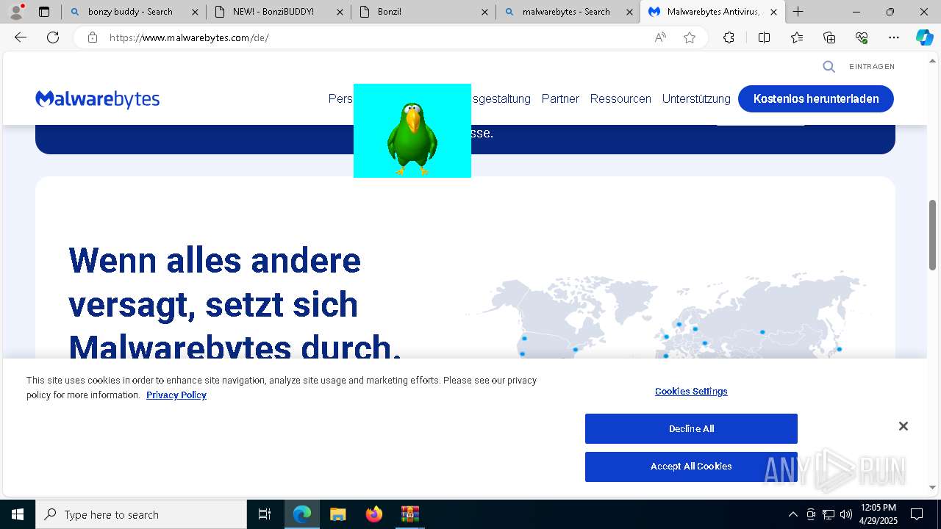
Task: Open the Windows Start menu
Action: click(x=18, y=514)
